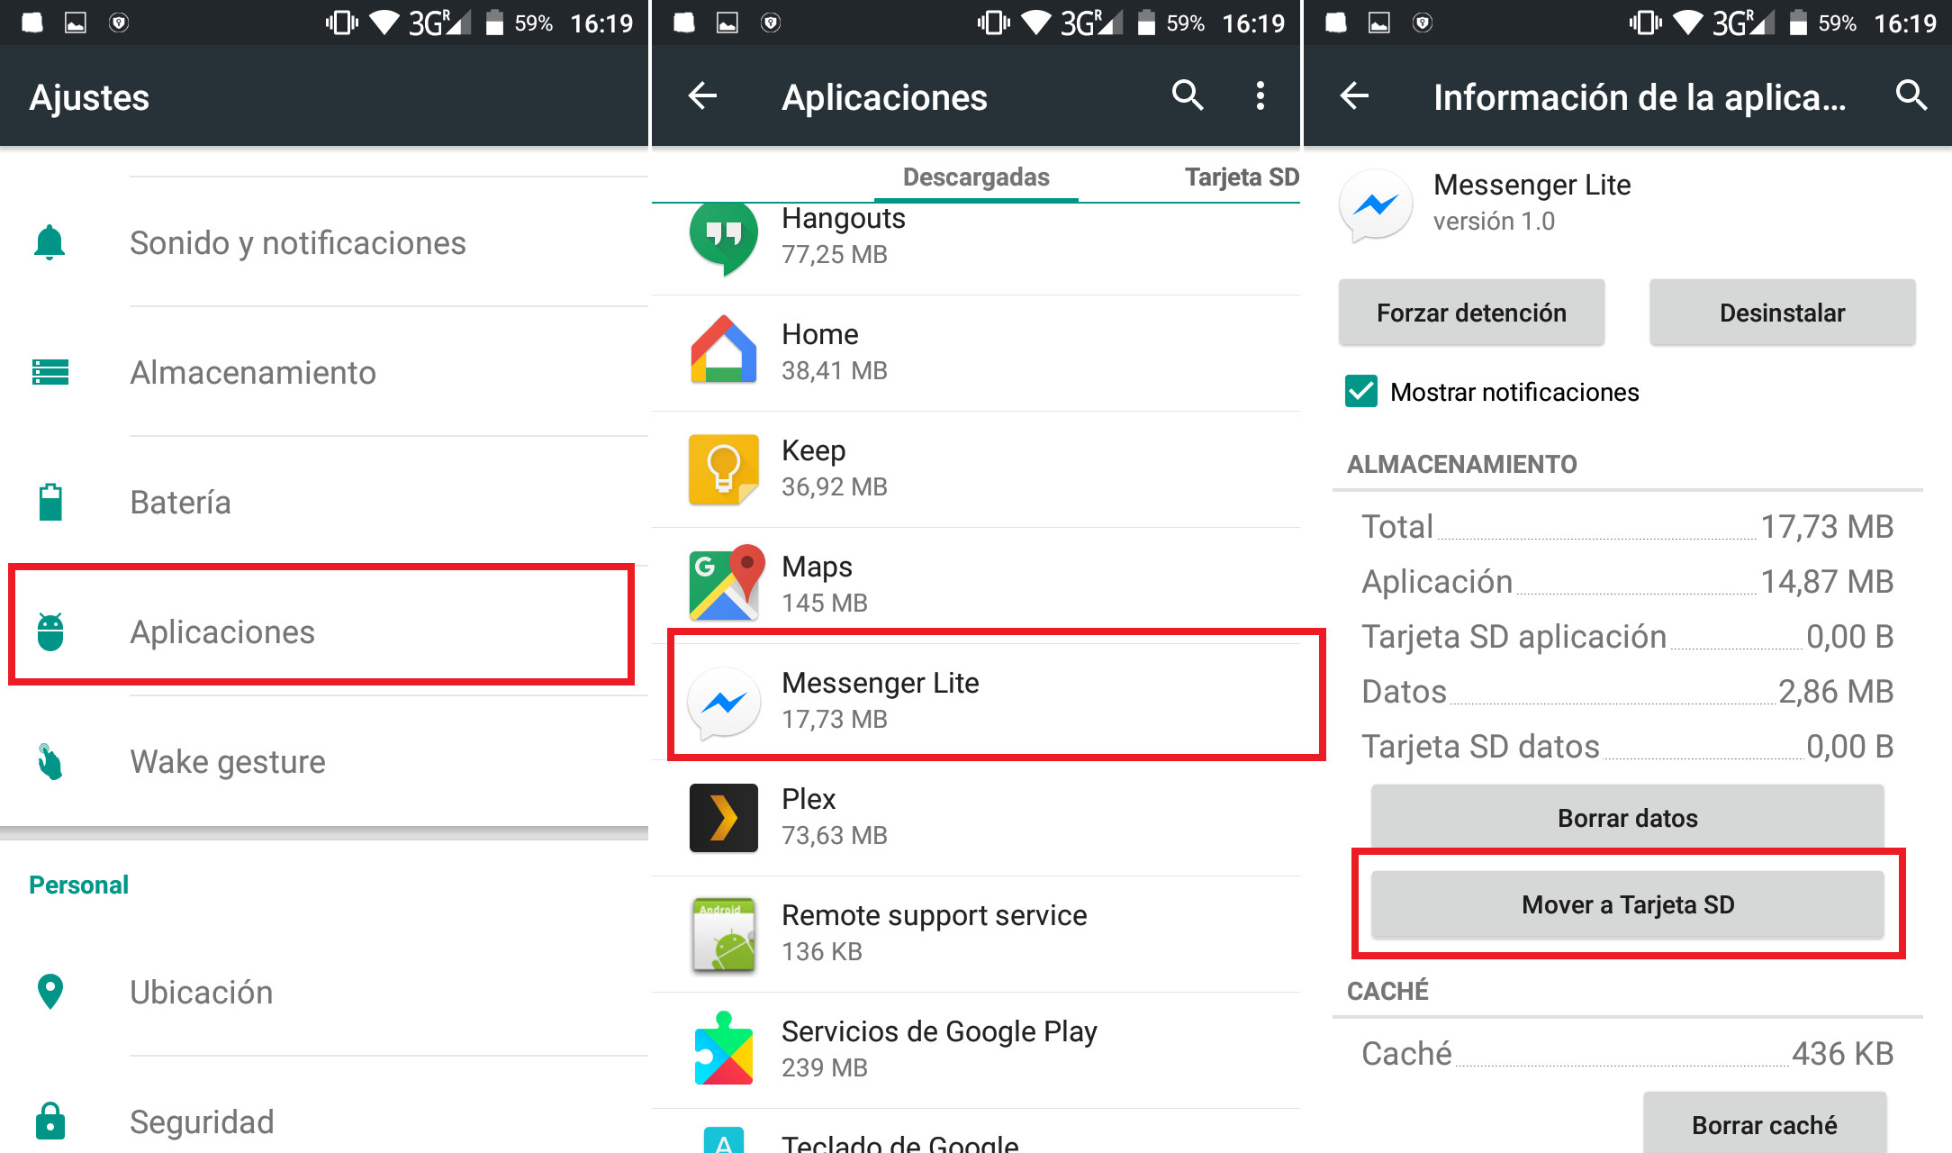Image resolution: width=1952 pixels, height=1153 pixels.
Task: Tap search icon in Información de la aplicación
Action: point(1911,95)
